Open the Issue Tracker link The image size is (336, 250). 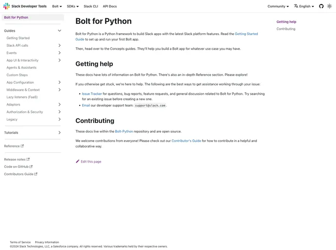(92, 94)
